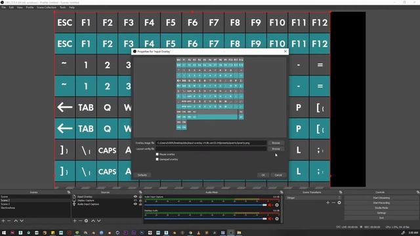Lock the Display Capture source

[140, 200]
